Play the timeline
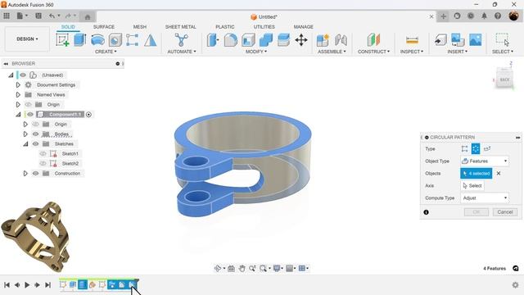Screen dimensions: 524x295 [x=27, y=285]
